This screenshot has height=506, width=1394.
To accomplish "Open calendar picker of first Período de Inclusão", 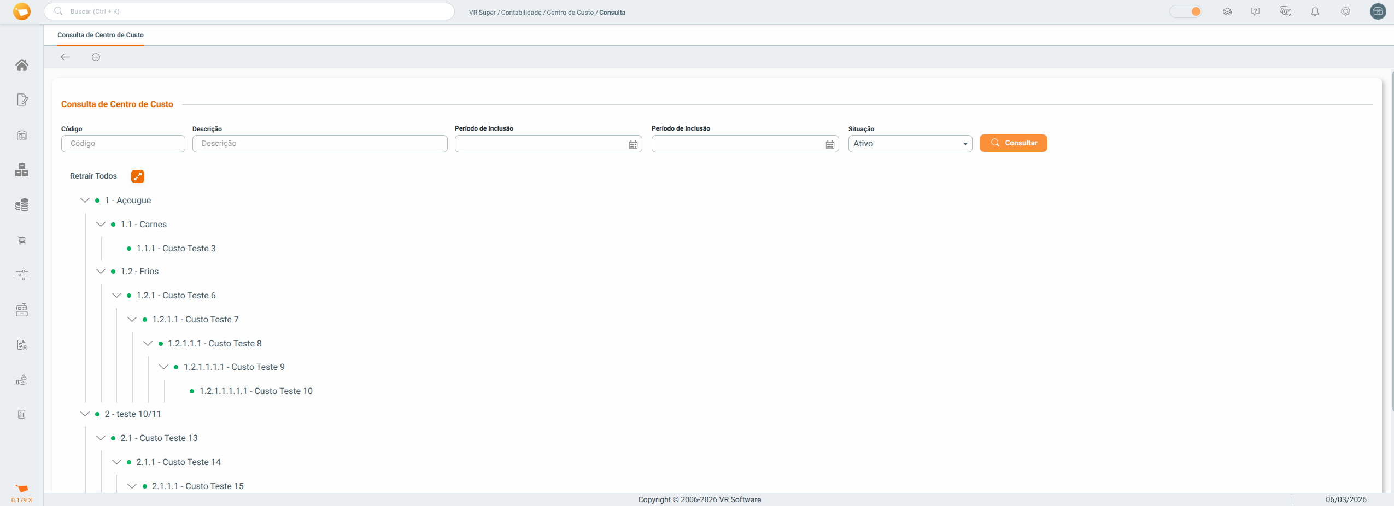I will [x=633, y=144].
